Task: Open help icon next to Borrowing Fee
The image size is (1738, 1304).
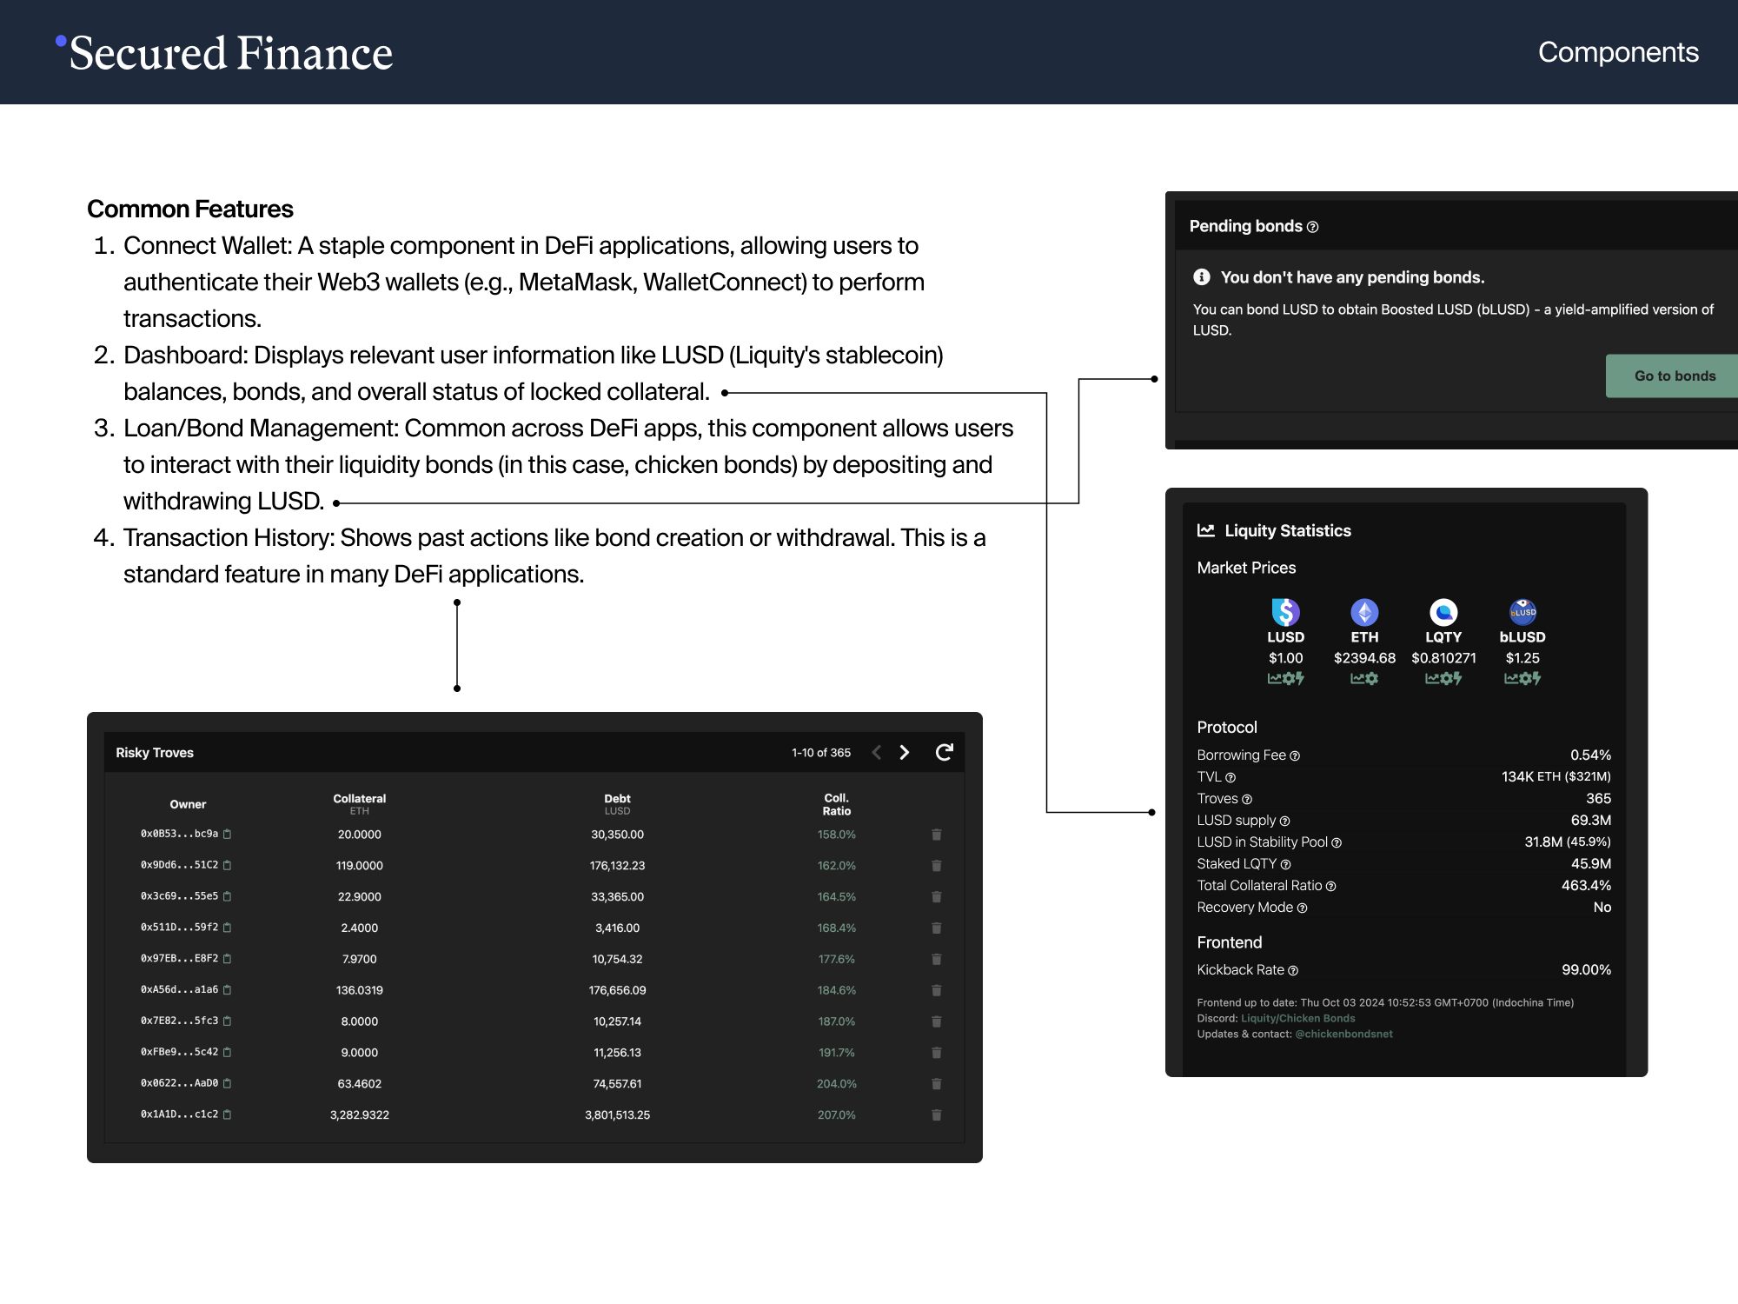Action: pyautogui.click(x=1295, y=756)
